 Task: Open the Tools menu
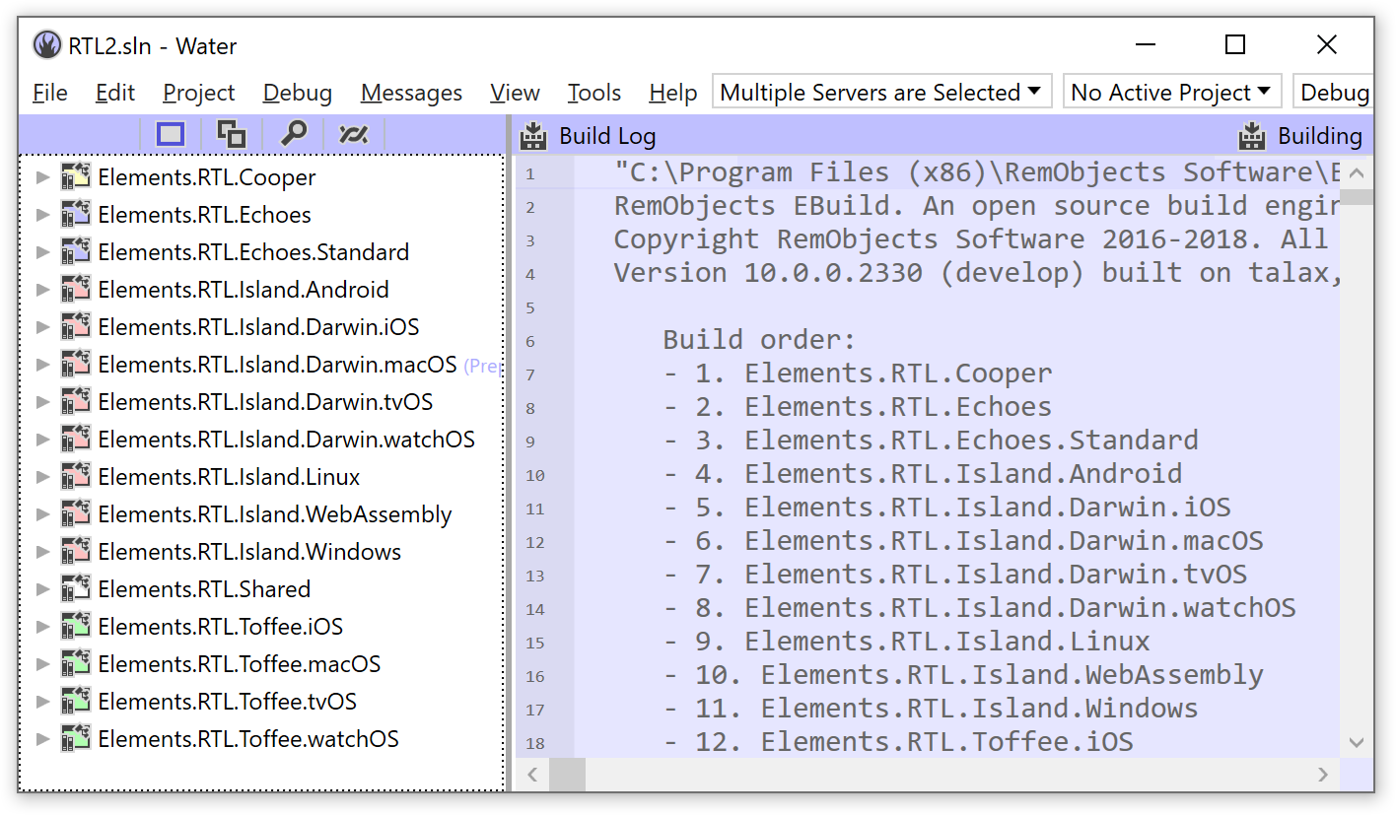[594, 93]
